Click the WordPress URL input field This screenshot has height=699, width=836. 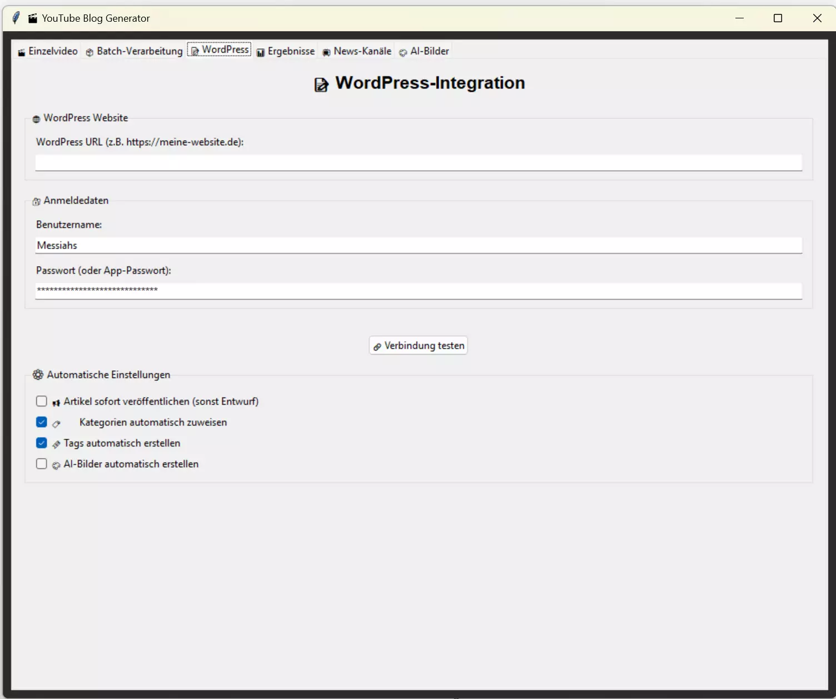[x=419, y=162]
